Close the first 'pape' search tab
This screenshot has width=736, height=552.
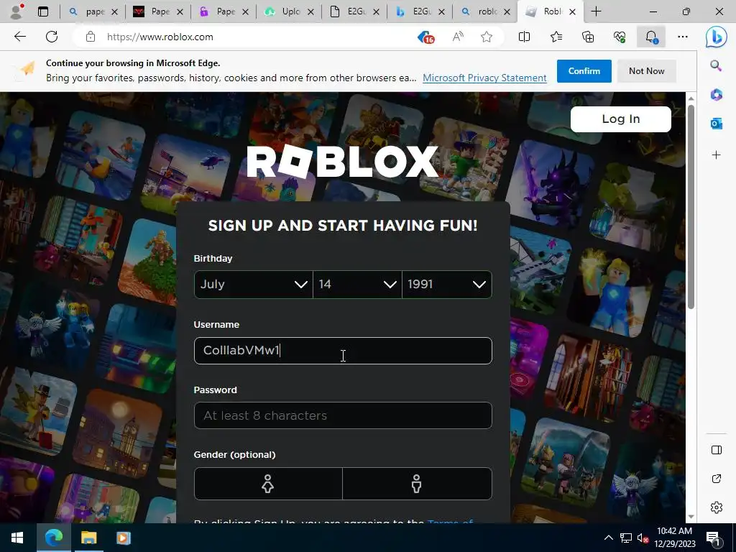click(114, 12)
